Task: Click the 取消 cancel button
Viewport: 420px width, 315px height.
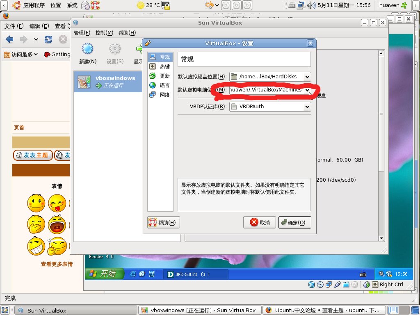Action: pos(260,222)
